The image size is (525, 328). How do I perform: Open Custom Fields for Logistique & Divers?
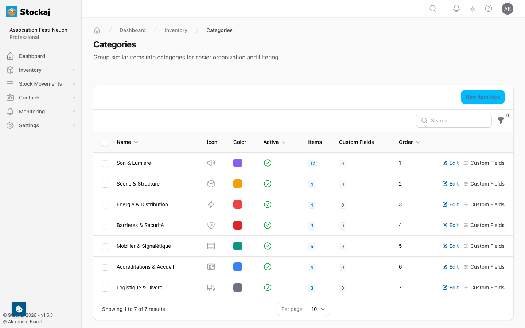(484, 288)
